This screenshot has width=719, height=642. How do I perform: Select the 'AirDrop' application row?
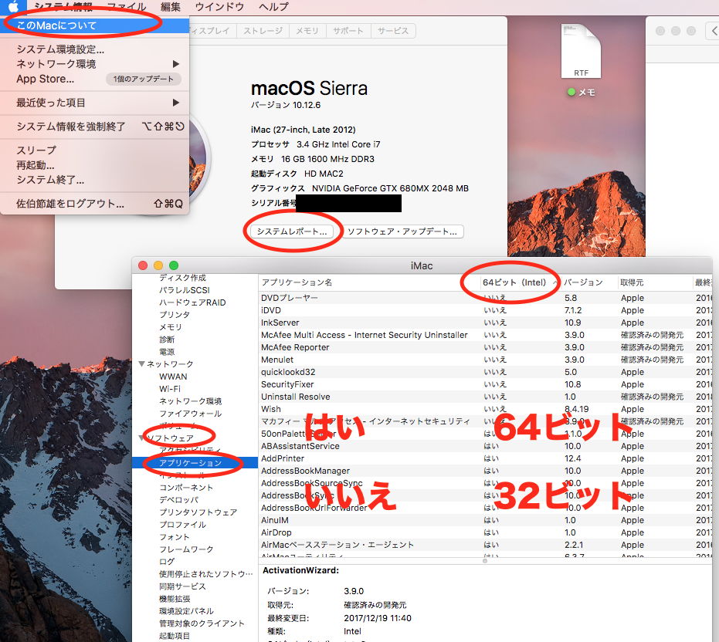coord(485,532)
